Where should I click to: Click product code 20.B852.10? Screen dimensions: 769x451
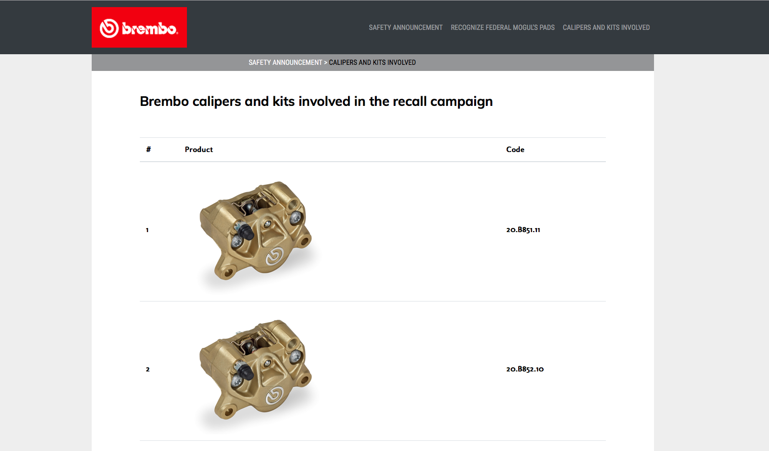[525, 369]
